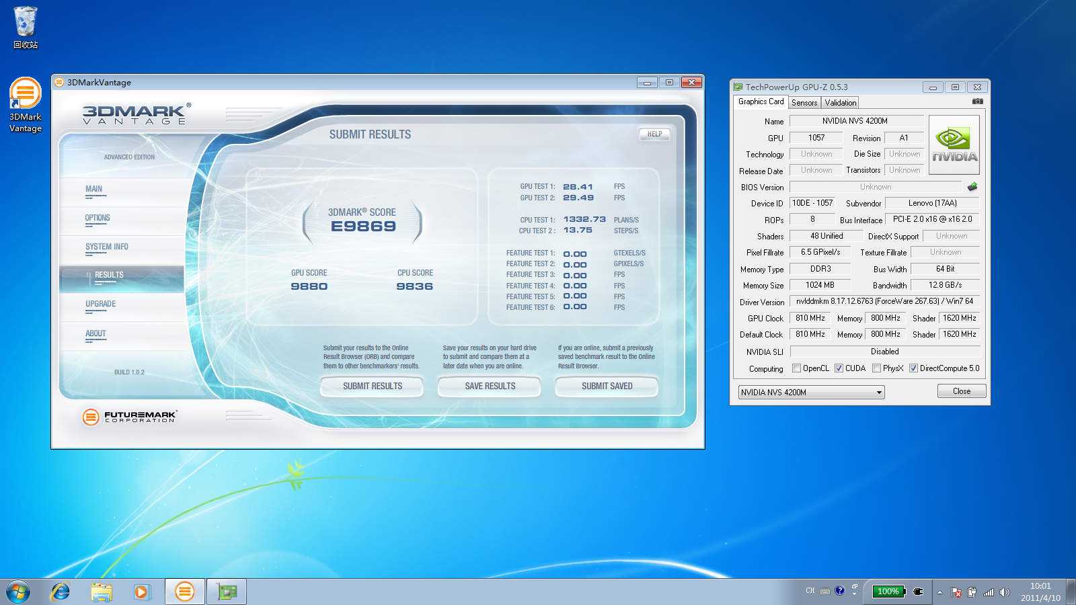Toggle the CUDA checkbox
The width and height of the screenshot is (1076, 605).
839,368
